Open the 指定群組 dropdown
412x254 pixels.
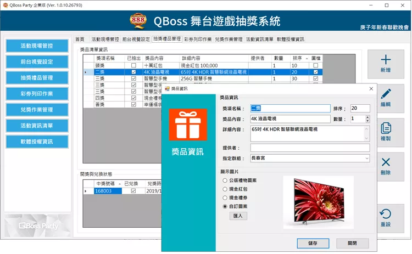(x=366, y=159)
